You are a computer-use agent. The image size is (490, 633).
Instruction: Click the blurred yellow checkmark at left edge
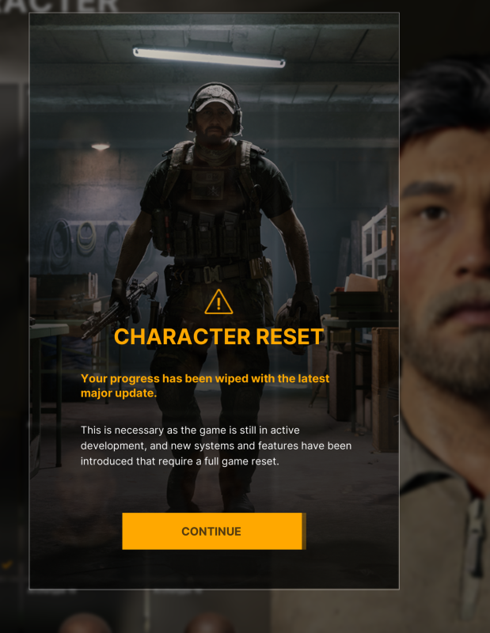[x=7, y=565]
